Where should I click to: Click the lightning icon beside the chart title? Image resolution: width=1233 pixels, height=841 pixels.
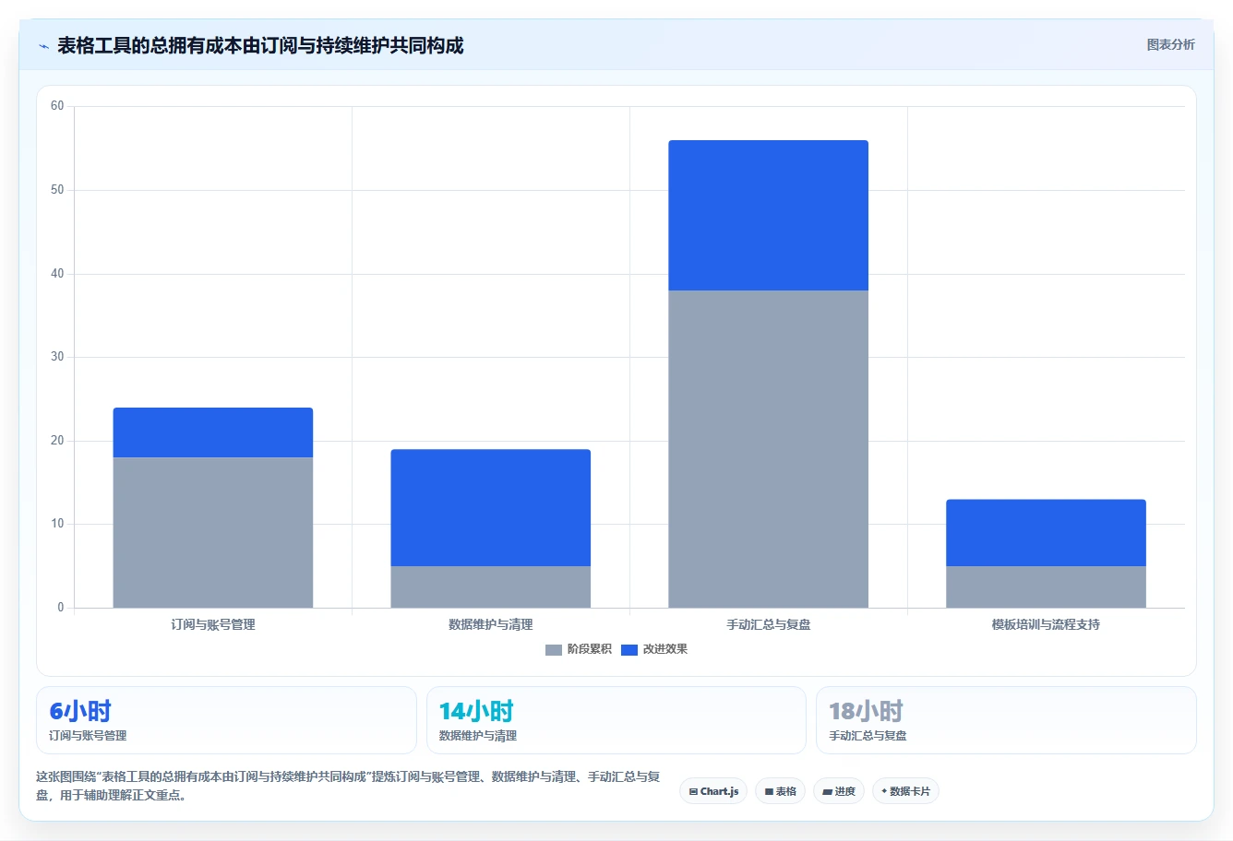pyautogui.click(x=43, y=46)
